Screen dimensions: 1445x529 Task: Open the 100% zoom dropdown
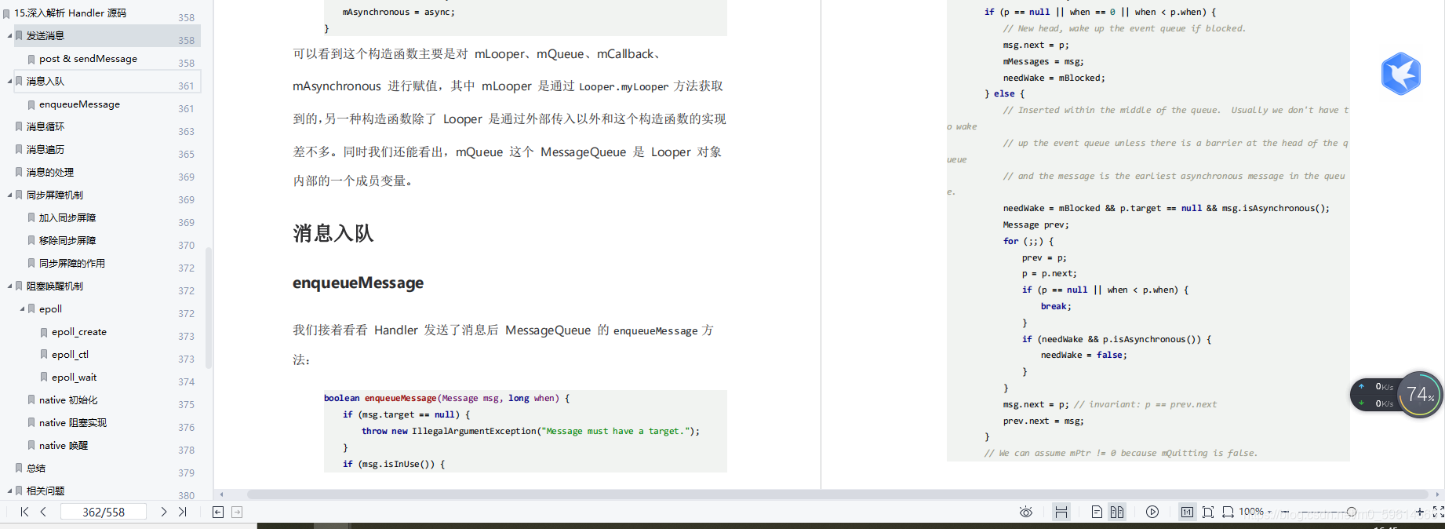click(x=1255, y=512)
